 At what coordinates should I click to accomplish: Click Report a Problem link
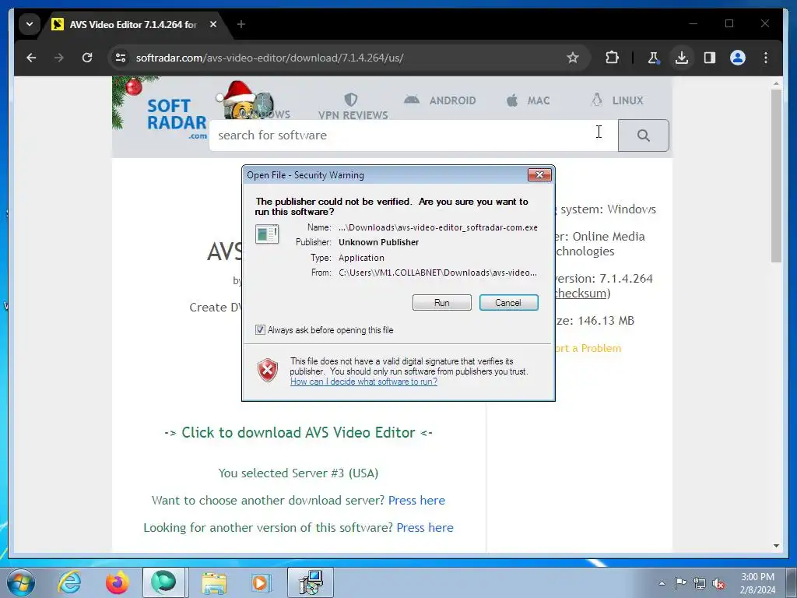pyautogui.click(x=588, y=348)
